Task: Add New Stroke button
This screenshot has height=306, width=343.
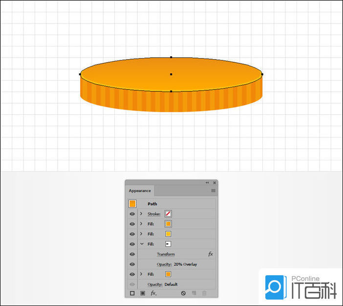Action: click(132, 293)
